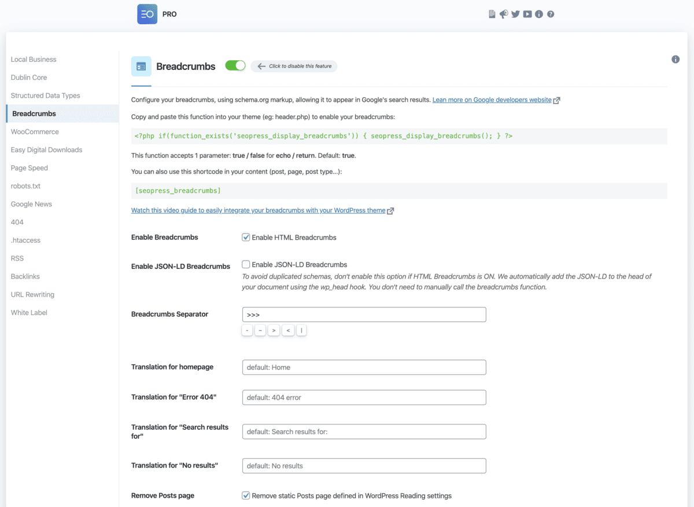Open the documentation page icon in header
Image resolution: width=694 pixels, height=507 pixels.
(x=492, y=14)
